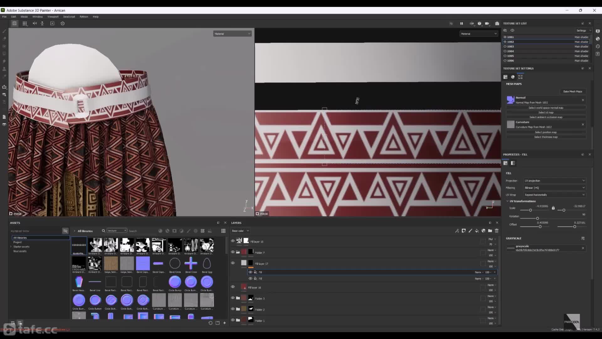Open the Filtering Bilinear HQ dropdown

point(554,188)
